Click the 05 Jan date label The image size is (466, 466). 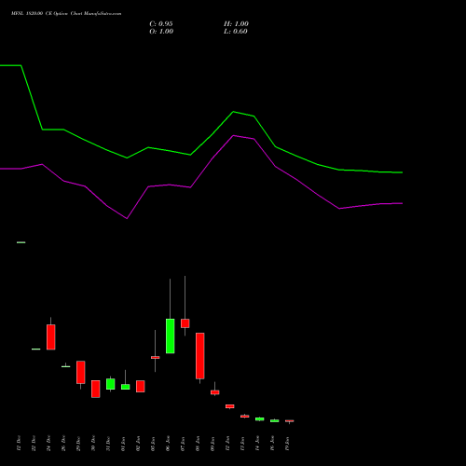click(x=153, y=444)
